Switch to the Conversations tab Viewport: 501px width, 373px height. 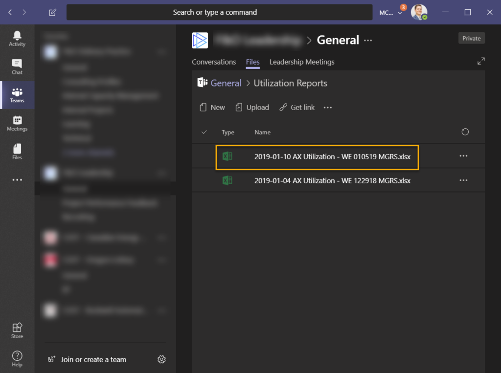pyautogui.click(x=214, y=62)
